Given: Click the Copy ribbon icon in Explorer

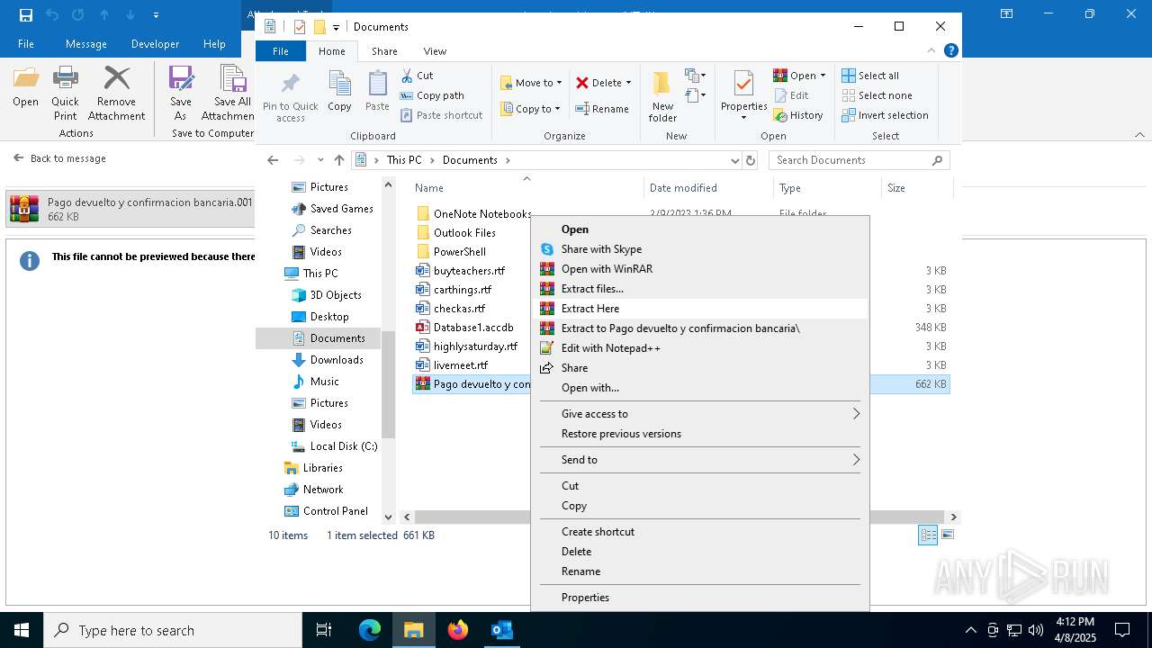Looking at the screenshot, I should 339,91.
